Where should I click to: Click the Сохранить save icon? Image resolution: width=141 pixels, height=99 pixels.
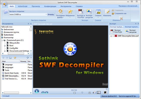coord(113,10)
